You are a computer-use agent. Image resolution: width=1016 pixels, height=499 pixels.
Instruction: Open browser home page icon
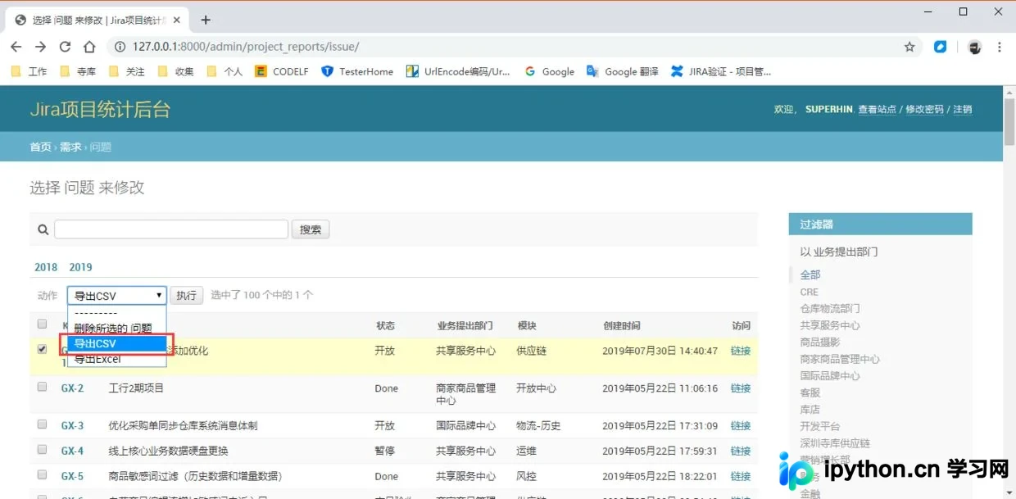[89, 47]
